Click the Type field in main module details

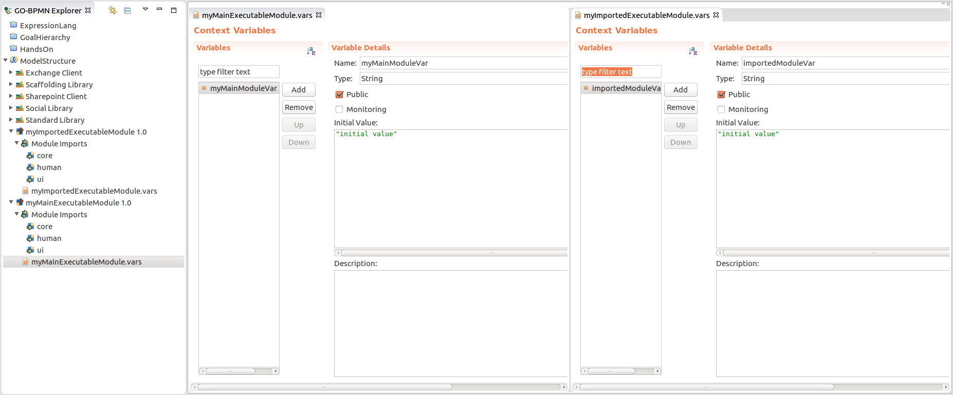464,79
